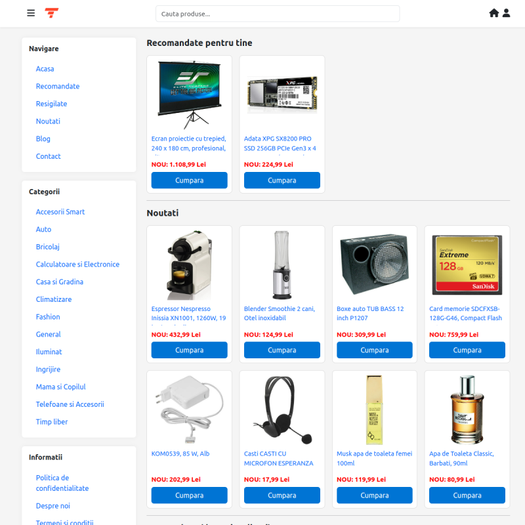Viewport: 525px width, 525px height.
Task: Buy the Nespresso espressor with Cumpara
Action: [189, 350]
